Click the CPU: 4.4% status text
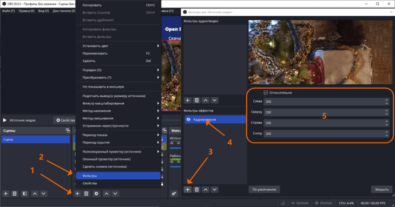This screenshot has width=395, height=207. [x=346, y=203]
